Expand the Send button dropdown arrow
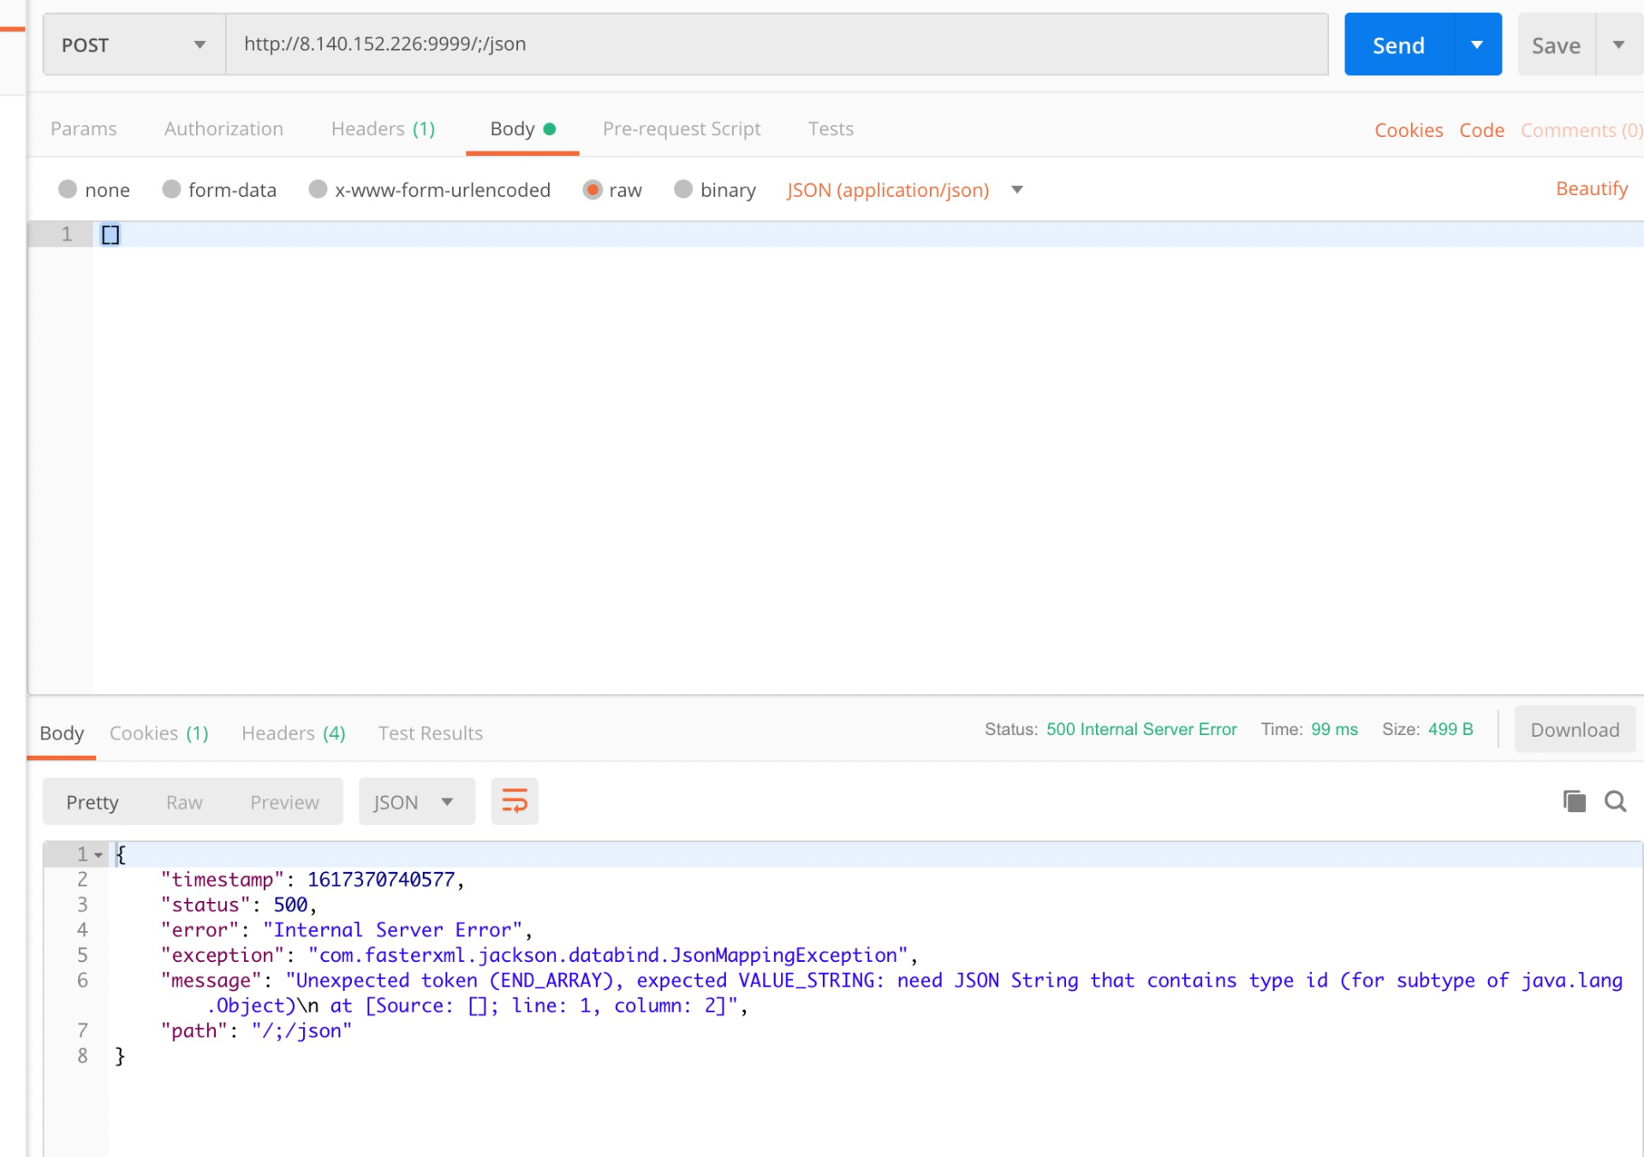This screenshot has width=1644, height=1157. [x=1476, y=45]
